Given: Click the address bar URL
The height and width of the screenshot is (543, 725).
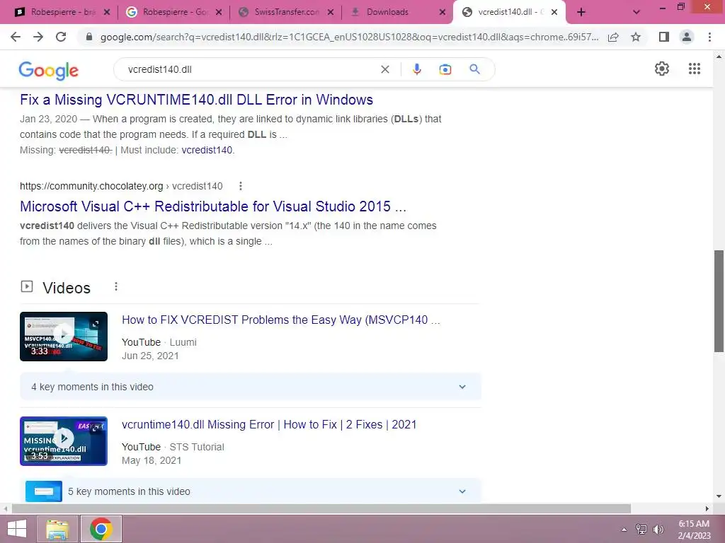Looking at the screenshot, I should click(x=349, y=37).
